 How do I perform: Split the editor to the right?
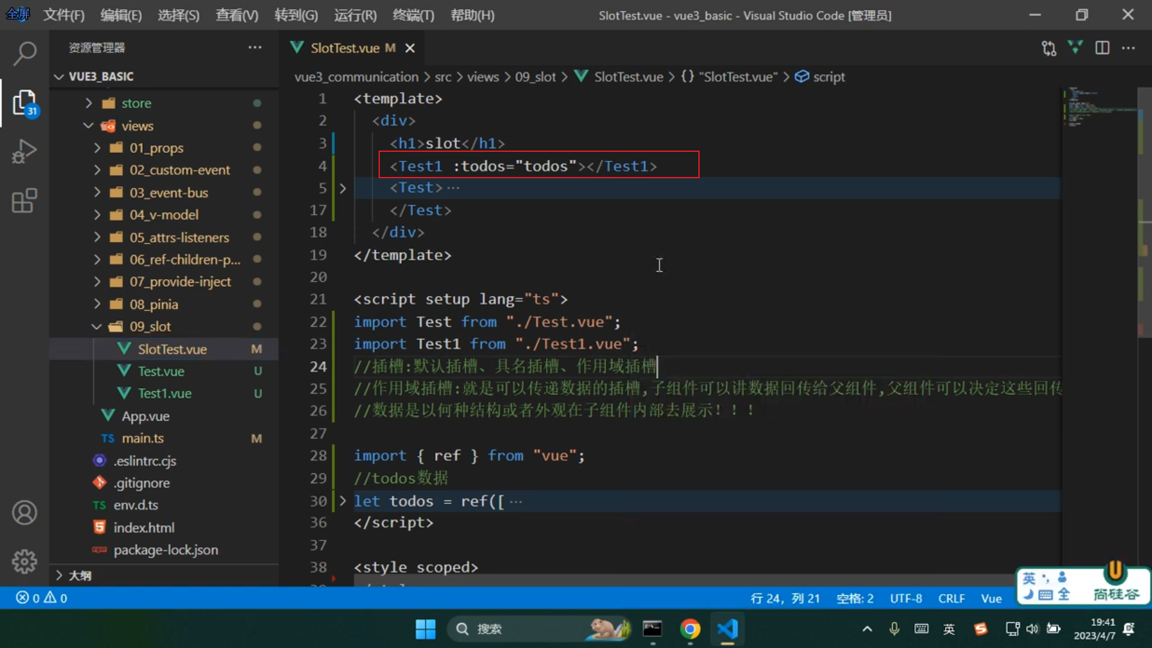click(x=1102, y=47)
